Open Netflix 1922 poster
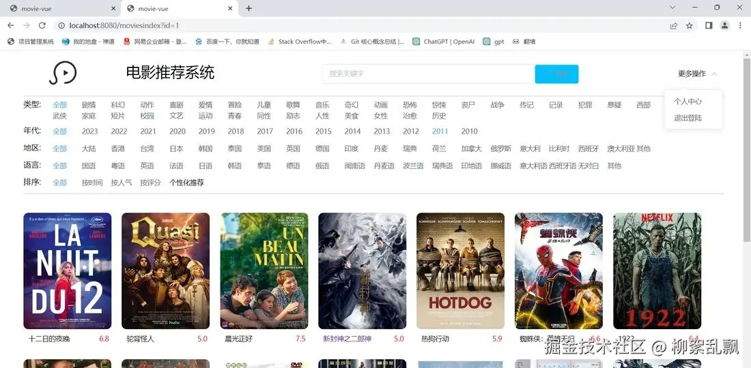This screenshot has height=368, width=751. pos(657,271)
